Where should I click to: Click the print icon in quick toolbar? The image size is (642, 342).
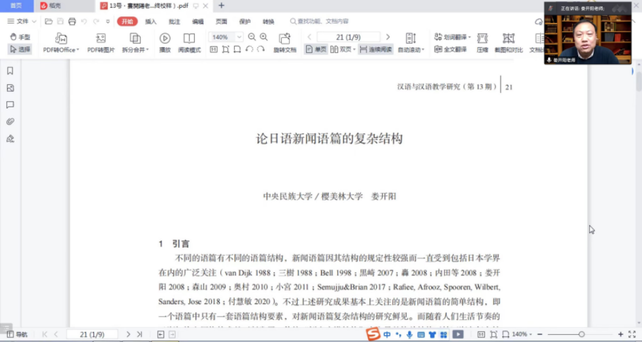click(x=72, y=22)
